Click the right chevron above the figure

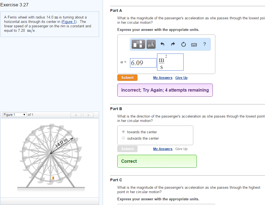coord(88,115)
